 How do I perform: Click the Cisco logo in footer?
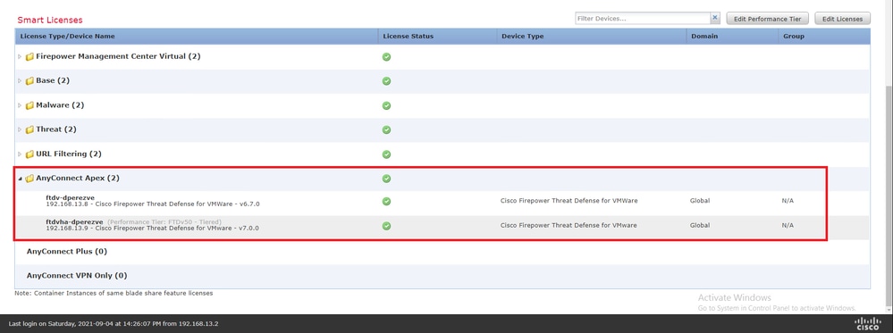(x=867, y=323)
